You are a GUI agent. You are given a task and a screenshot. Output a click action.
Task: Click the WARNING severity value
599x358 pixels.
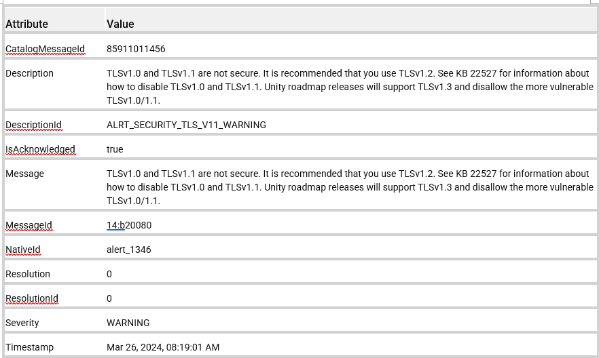(128, 323)
